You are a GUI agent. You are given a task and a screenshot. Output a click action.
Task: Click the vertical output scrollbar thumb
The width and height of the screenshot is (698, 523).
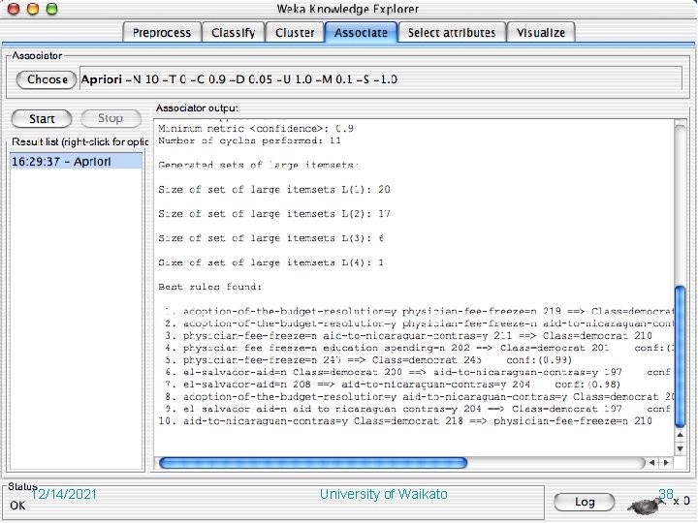click(680, 356)
